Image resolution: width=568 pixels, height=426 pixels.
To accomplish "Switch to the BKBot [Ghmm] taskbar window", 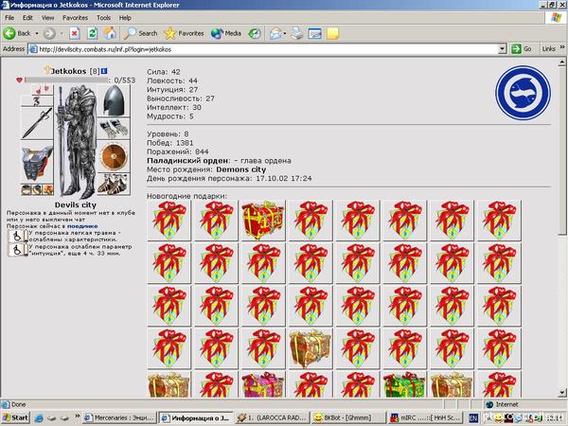I will click(x=347, y=417).
